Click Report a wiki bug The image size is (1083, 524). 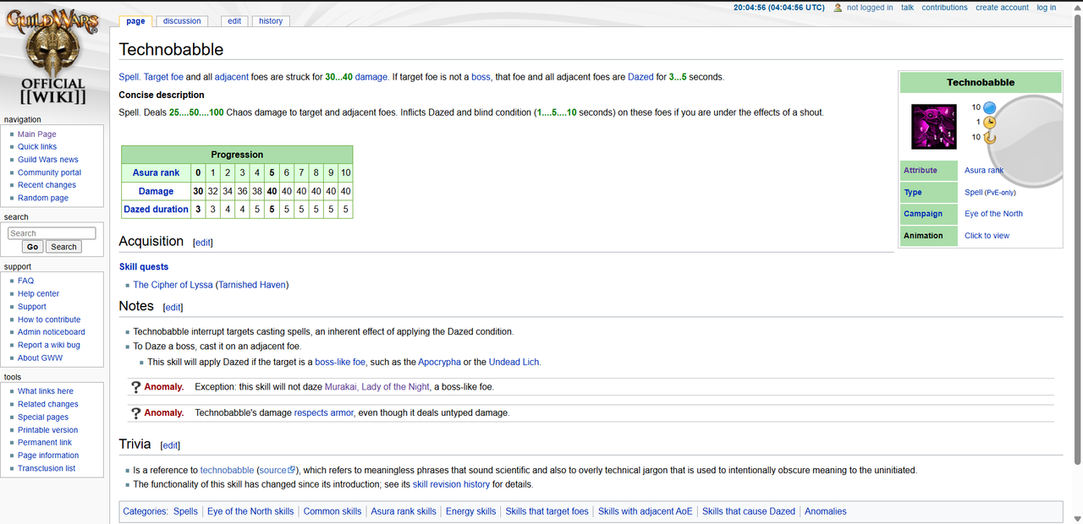coord(49,345)
